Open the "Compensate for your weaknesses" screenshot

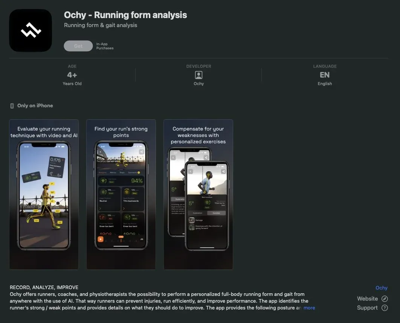198,194
